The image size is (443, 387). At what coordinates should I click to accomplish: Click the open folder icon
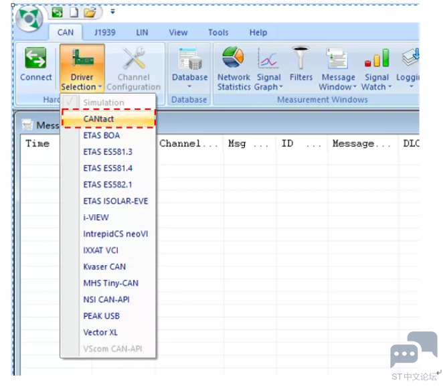pyautogui.click(x=90, y=13)
